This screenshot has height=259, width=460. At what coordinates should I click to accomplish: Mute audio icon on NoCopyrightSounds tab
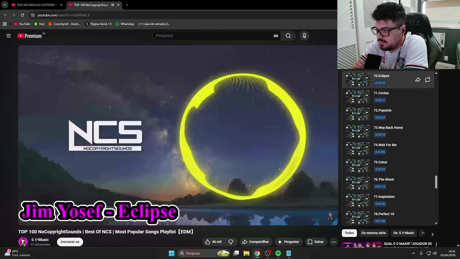tap(112, 5)
